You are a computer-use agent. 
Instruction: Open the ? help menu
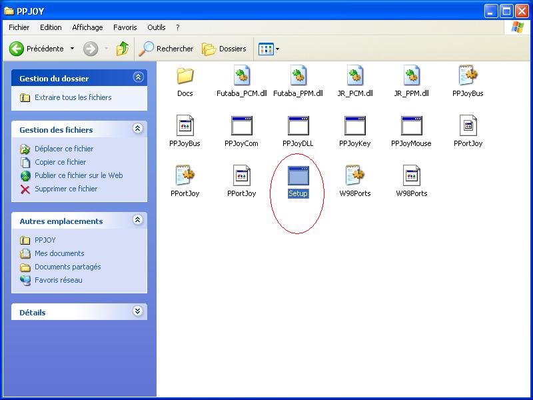pos(178,27)
